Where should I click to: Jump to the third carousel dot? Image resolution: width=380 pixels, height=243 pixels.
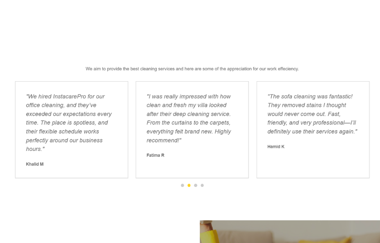coord(195,185)
